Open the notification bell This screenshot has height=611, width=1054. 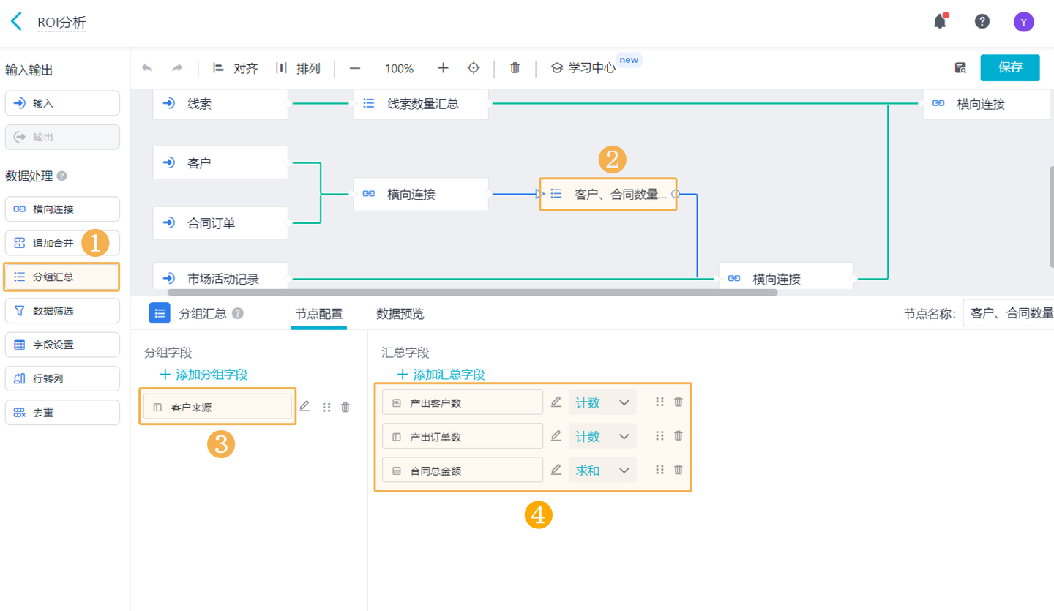(x=941, y=21)
